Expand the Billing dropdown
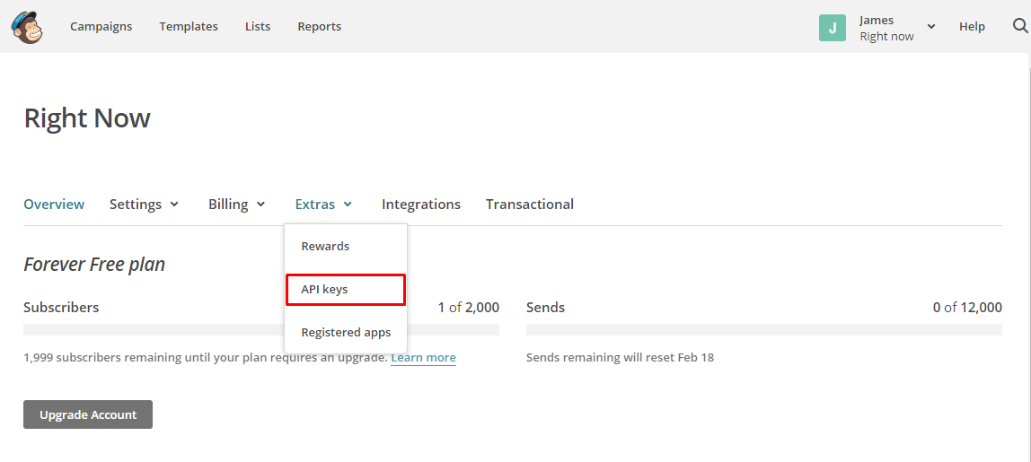1031x462 pixels. click(x=237, y=205)
